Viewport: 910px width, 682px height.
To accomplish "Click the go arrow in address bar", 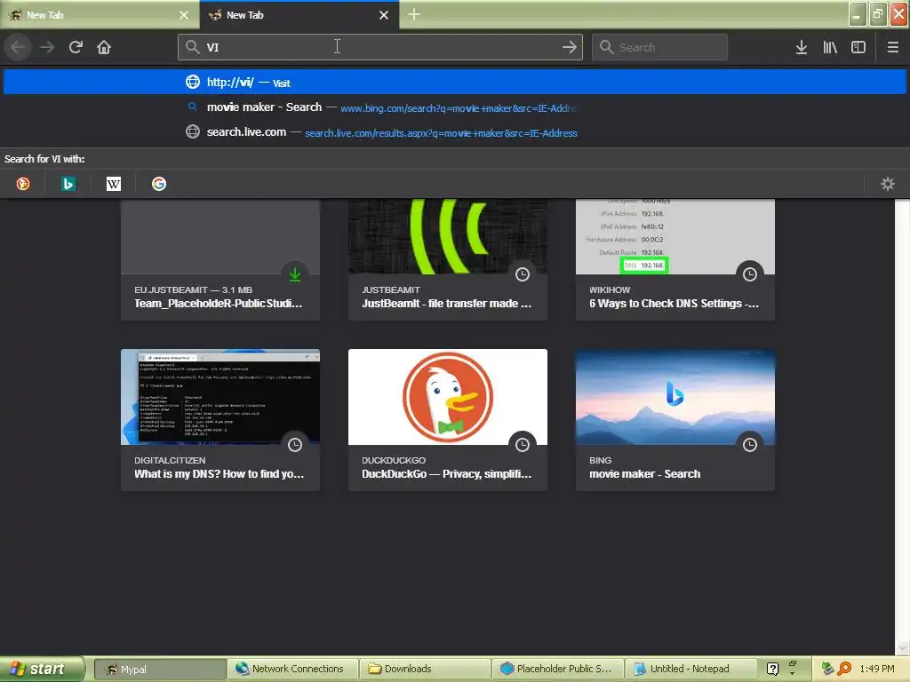I will (570, 47).
